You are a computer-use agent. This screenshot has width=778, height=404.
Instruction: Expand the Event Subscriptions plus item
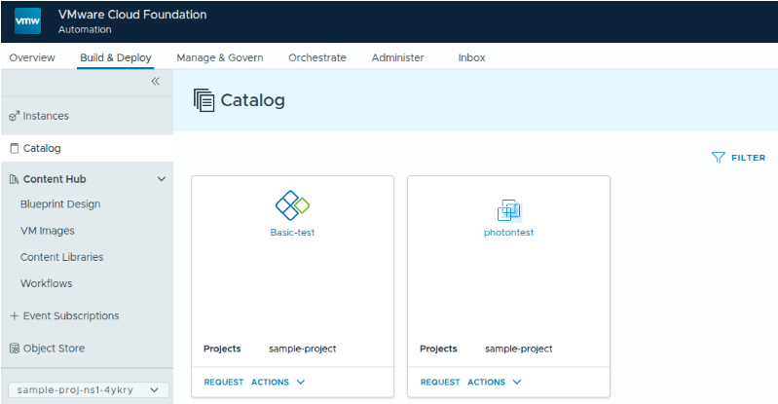point(14,316)
